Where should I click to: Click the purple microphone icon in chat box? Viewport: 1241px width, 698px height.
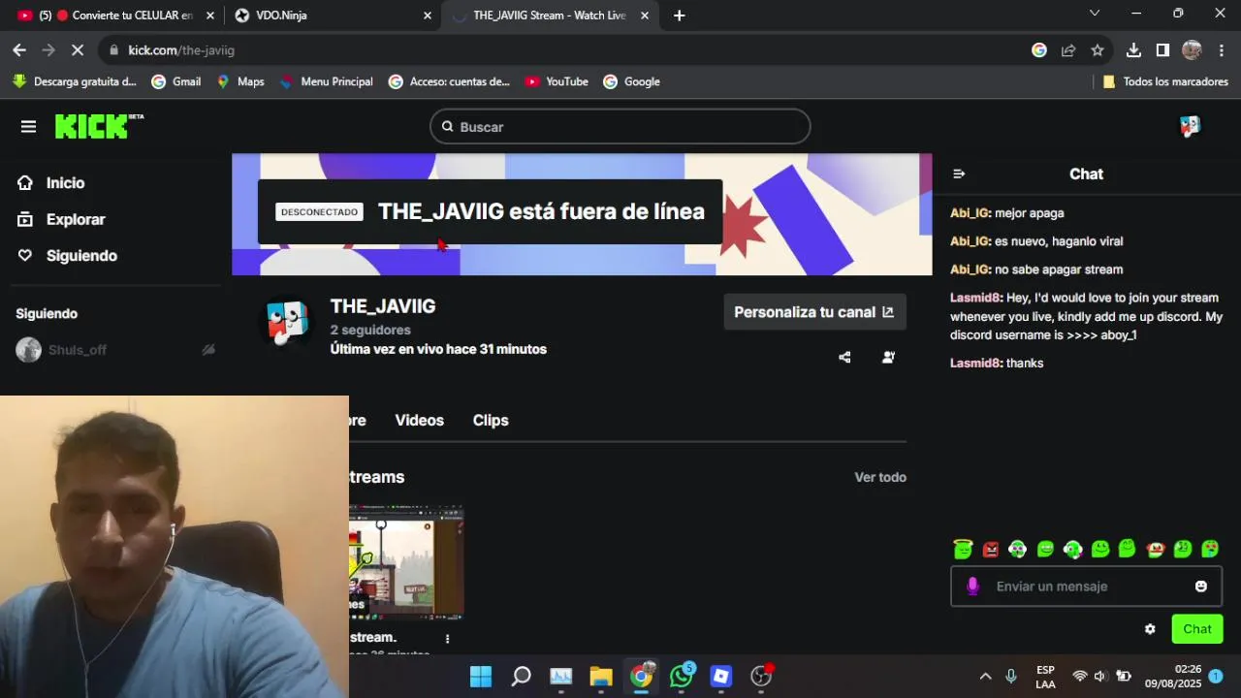(972, 587)
